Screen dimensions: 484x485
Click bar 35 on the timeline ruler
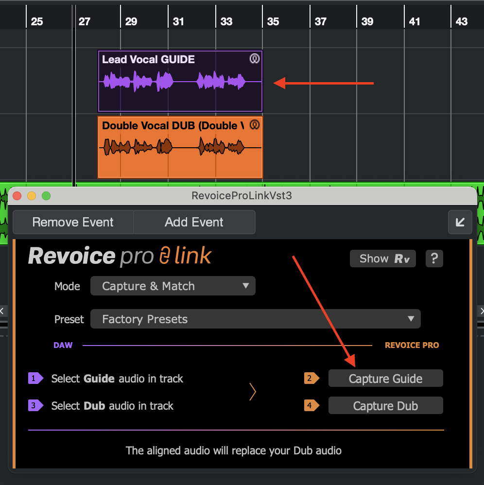273,21
